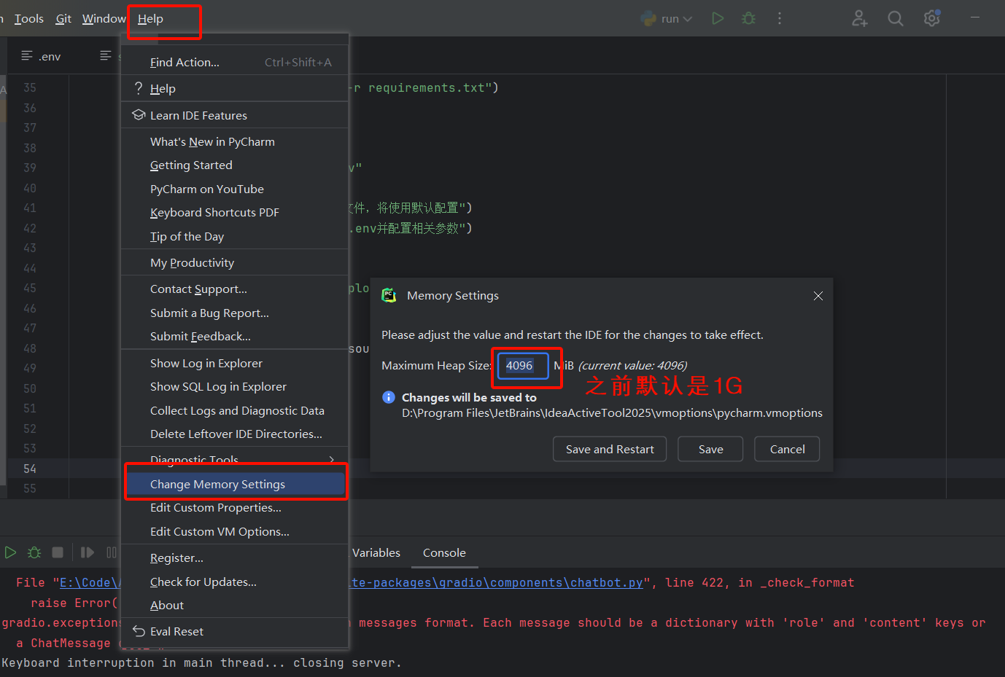Click the graduation cap Learn IDE Features icon
The width and height of the screenshot is (1005, 677).
139,115
